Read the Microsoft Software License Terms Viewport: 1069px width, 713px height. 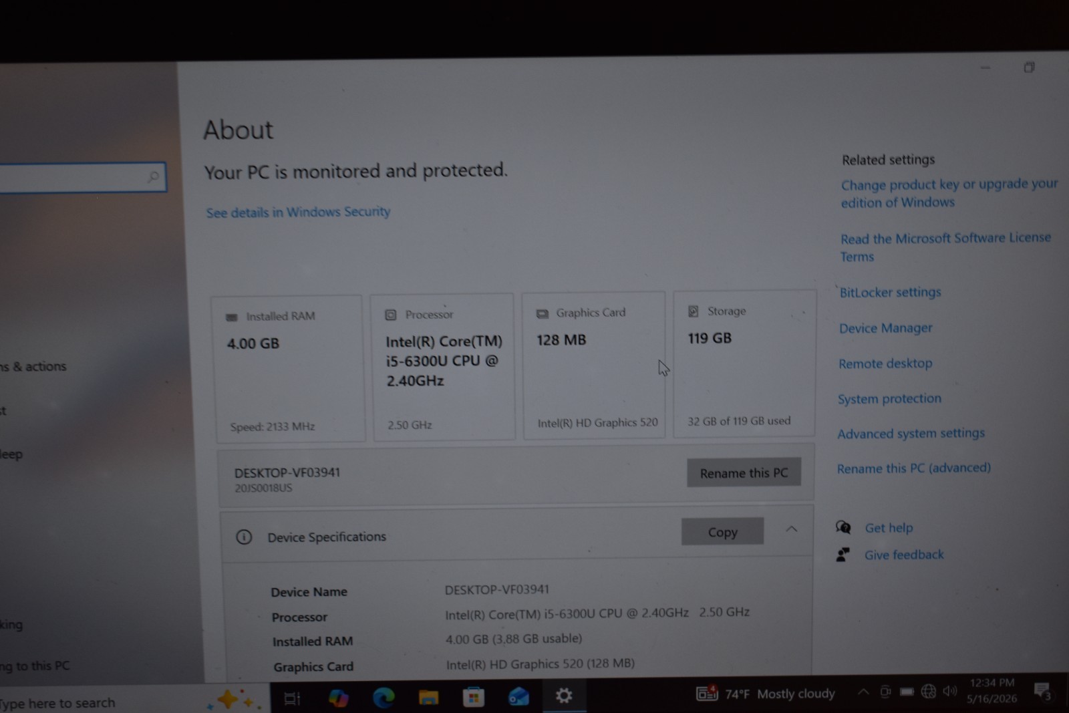pyautogui.click(x=945, y=247)
